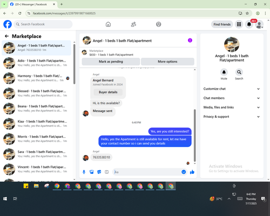Click the Marketplace listing $650 header link

click(111, 55)
